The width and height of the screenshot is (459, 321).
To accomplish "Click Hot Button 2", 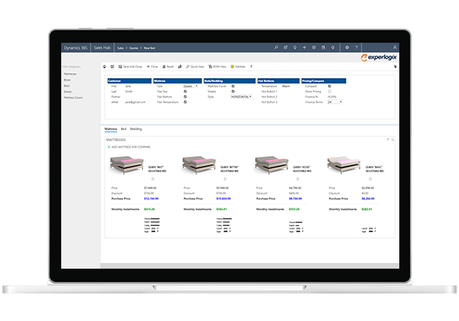I will [270, 96].
